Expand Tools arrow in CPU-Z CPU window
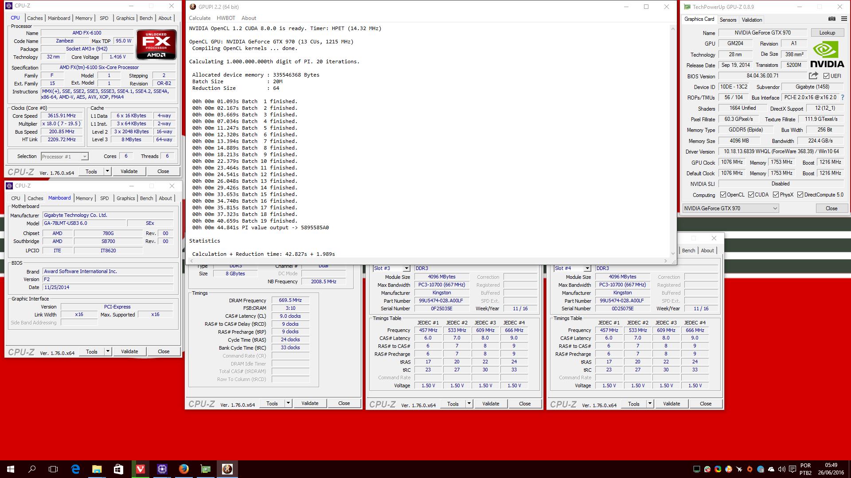This screenshot has height=478, width=851. [x=107, y=171]
